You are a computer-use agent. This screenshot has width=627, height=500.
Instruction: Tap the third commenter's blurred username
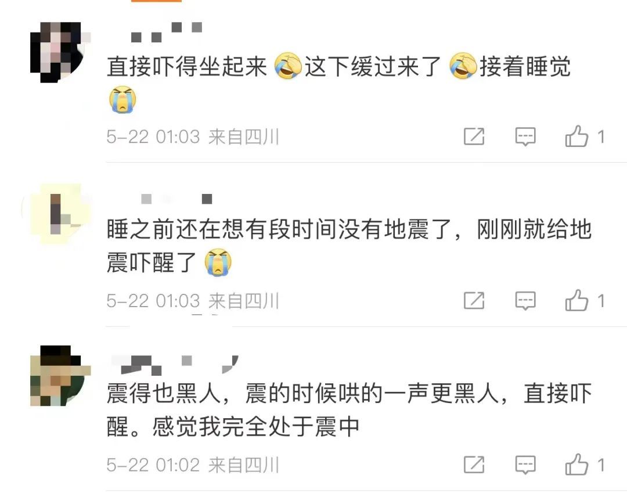[175, 365]
